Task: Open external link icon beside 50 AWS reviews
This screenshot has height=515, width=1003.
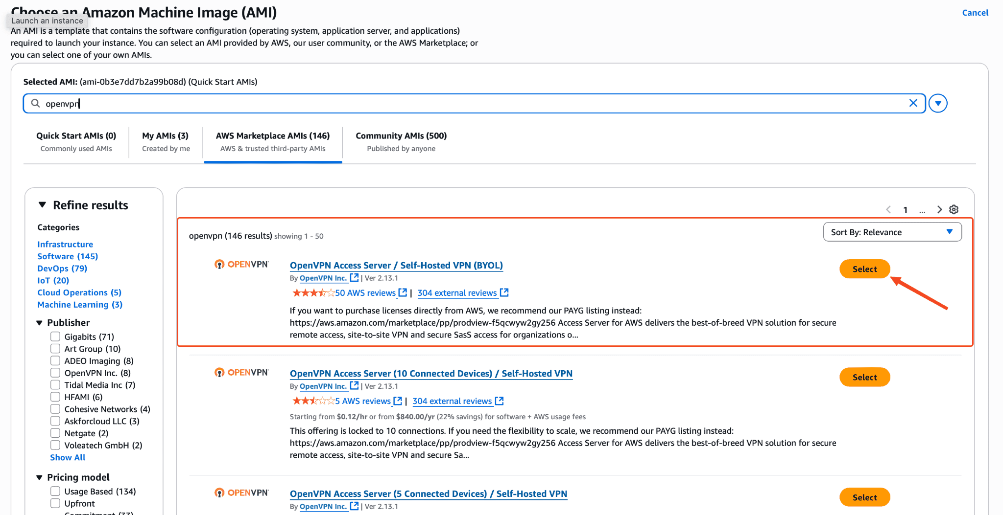Action: pyautogui.click(x=403, y=292)
